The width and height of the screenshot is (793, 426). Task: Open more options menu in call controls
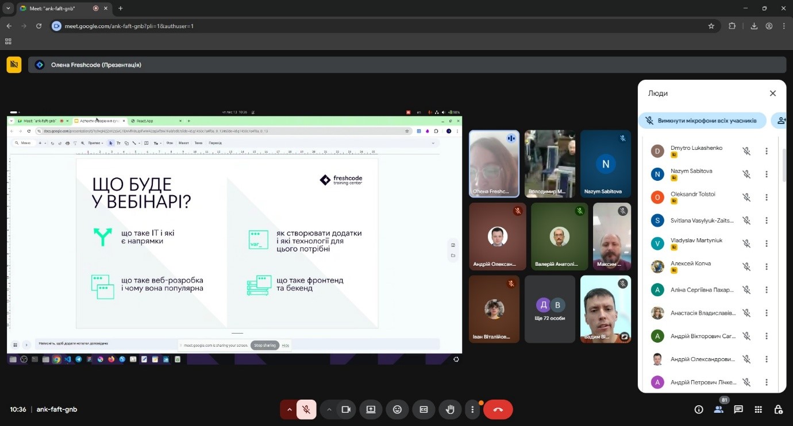tap(472, 409)
